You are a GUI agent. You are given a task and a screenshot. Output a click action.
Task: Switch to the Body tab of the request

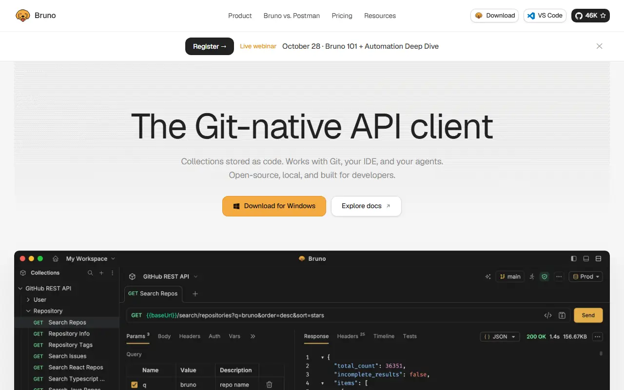pos(164,336)
